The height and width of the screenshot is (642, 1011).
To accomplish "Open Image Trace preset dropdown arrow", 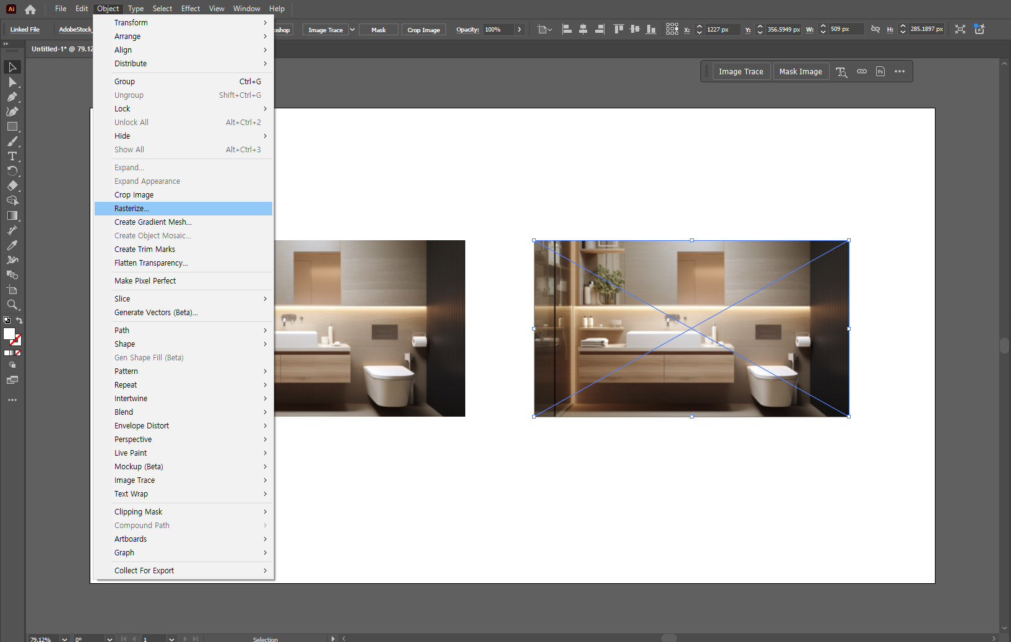I will (x=353, y=30).
